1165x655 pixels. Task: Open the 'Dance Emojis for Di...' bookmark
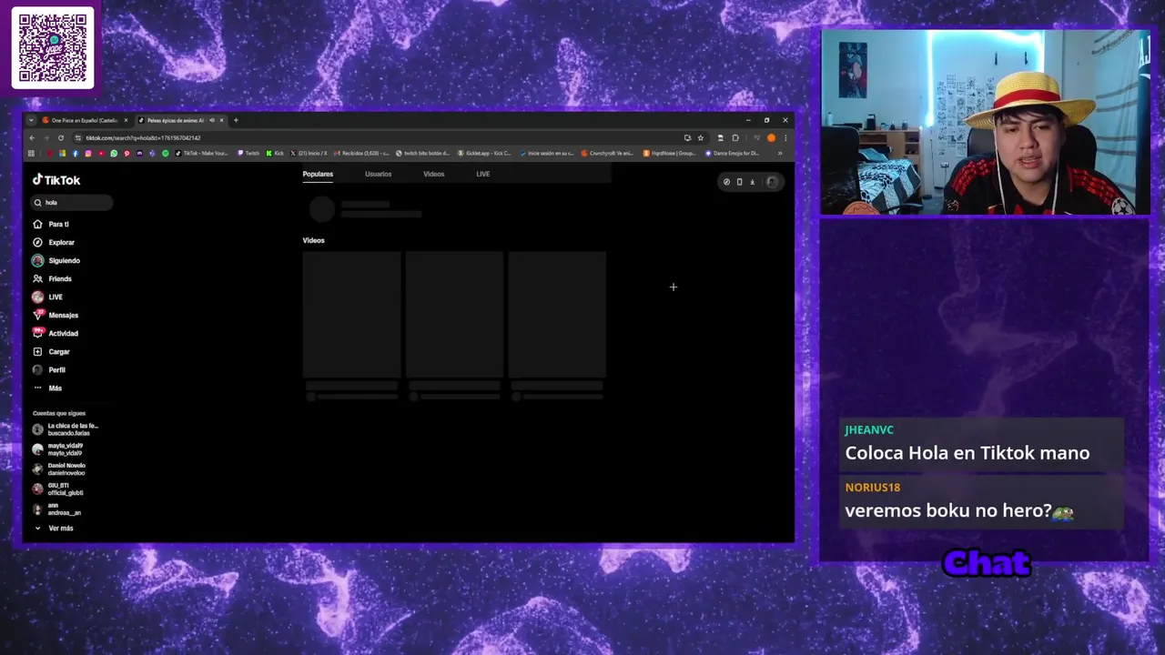coord(733,153)
